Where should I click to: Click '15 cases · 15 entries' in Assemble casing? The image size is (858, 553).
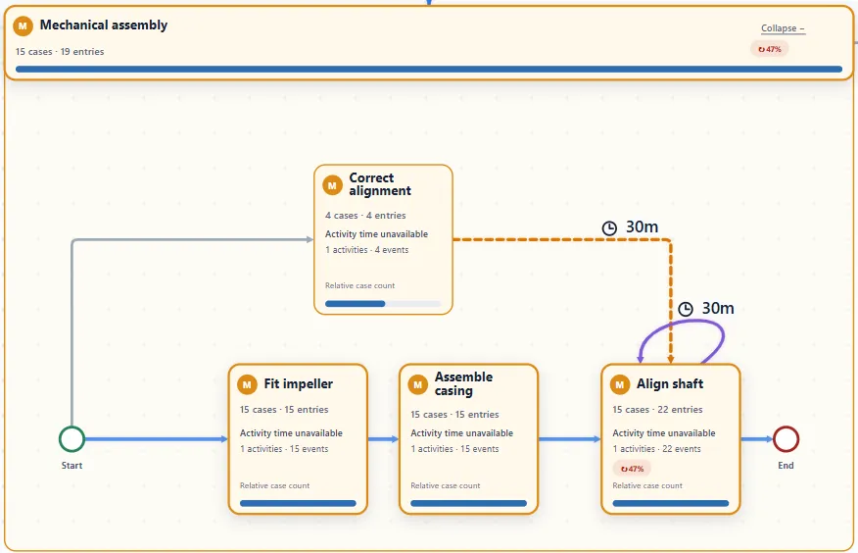[454, 415]
